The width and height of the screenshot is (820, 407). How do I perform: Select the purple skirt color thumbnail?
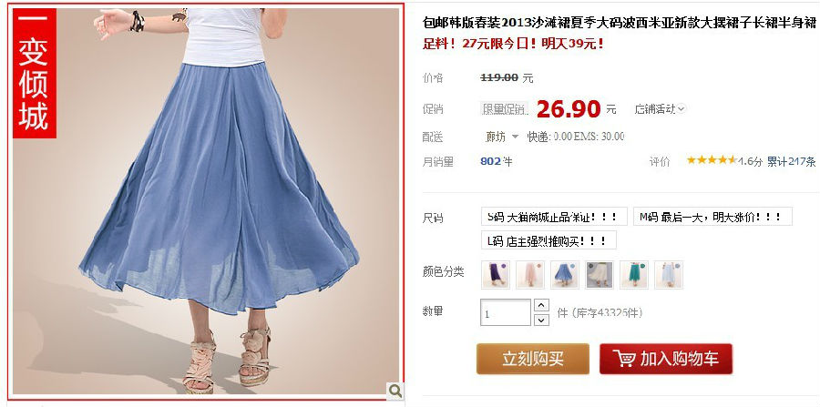tap(496, 275)
